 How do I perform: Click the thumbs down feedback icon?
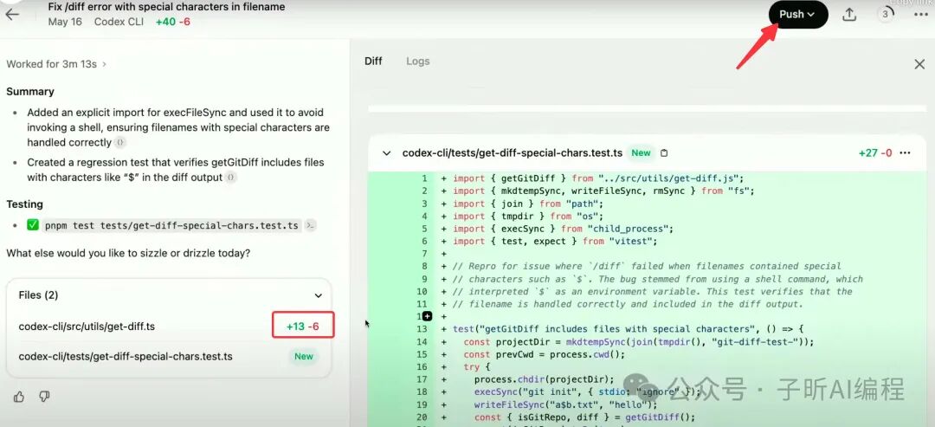coord(44,397)
